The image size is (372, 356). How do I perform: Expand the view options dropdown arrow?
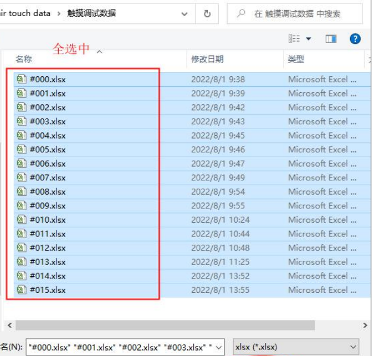tap(308, 39)
